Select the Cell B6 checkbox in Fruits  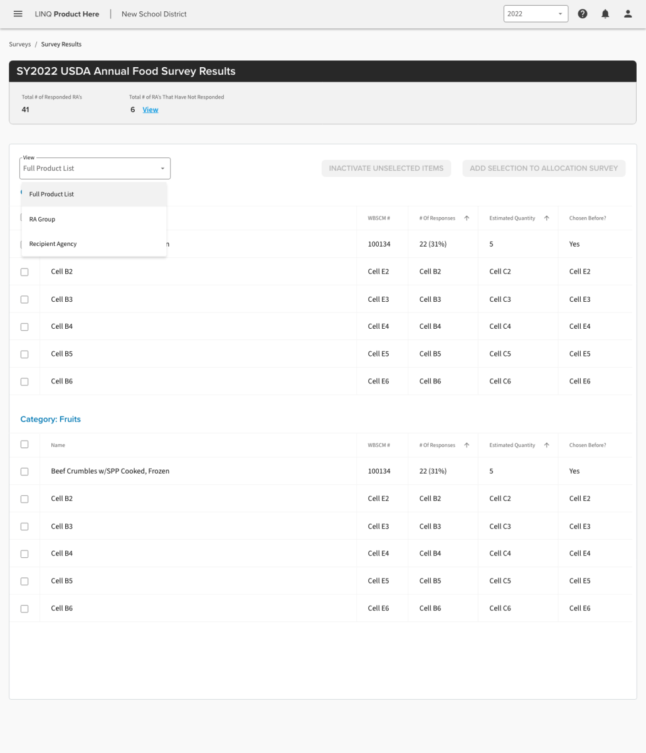[24, 609]
